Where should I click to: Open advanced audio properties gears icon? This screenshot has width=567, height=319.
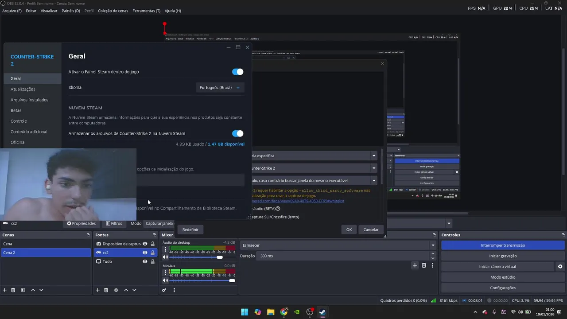(164, 290)
